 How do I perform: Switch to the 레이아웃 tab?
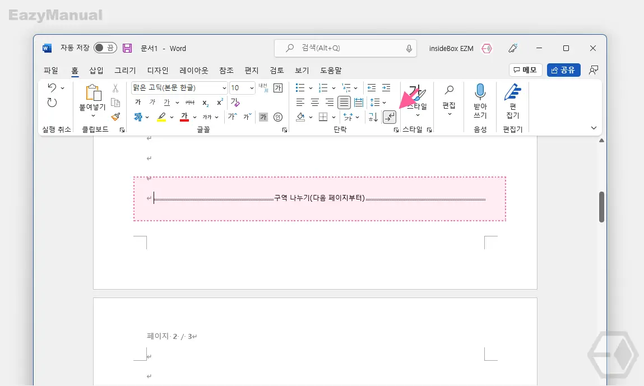click(194, 70)
